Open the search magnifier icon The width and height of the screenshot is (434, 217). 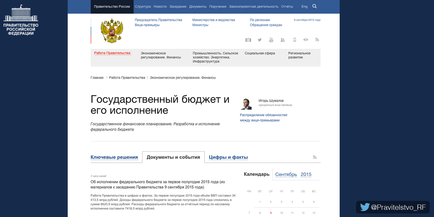(314, 6)
